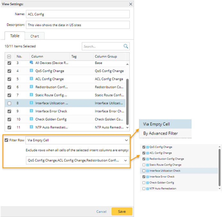Uncheck QoS Config Change in dropdown list
Image resolution: width=222 pixels, height=217 pixels.
pos(144,147)
